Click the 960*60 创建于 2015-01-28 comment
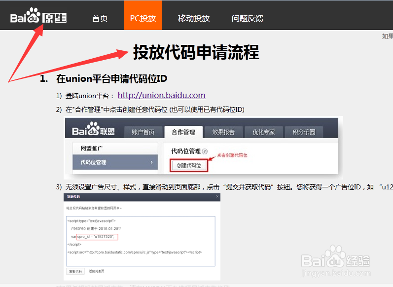 coord(96,229)
